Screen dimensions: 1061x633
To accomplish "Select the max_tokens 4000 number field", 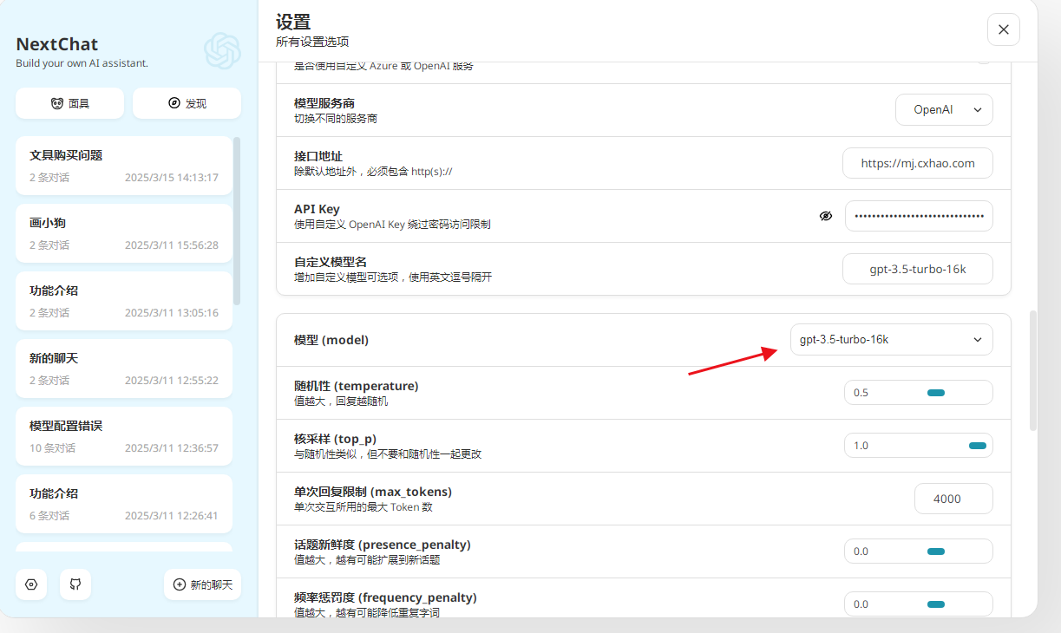I will 953,499.
